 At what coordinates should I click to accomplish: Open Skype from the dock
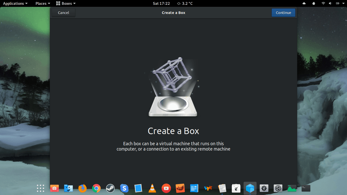(x=124, y=188)
